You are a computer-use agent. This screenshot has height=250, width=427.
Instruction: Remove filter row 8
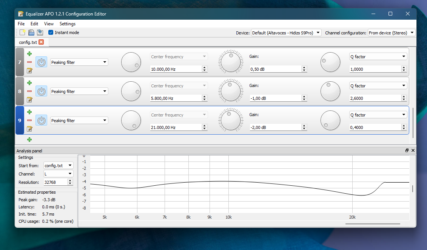click(29, 91)
